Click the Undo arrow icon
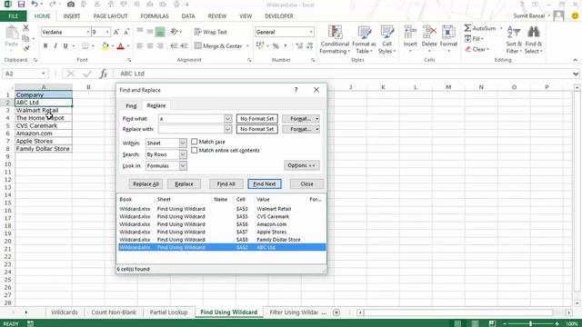This screenshot has height=327, width=582. point(35,5)
